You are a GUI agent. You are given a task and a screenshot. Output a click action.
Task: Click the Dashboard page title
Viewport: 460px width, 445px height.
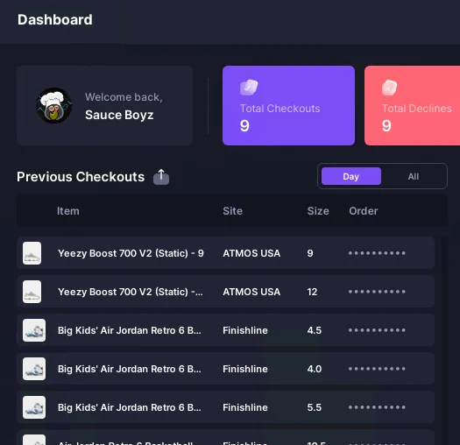(x=55, y=19)
